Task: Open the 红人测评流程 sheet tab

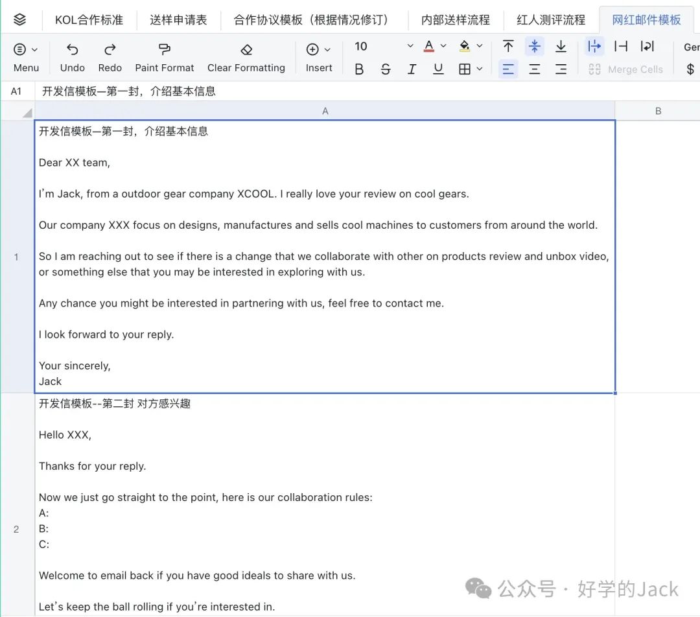Action: [x=551, y=19]
